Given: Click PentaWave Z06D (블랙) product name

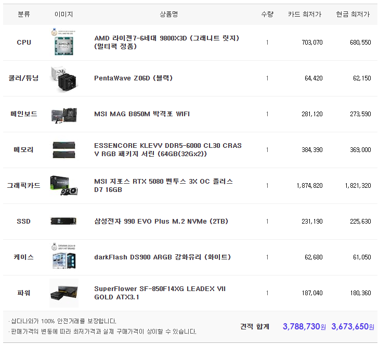Looking at the screenshot, I should pos(133,78).
